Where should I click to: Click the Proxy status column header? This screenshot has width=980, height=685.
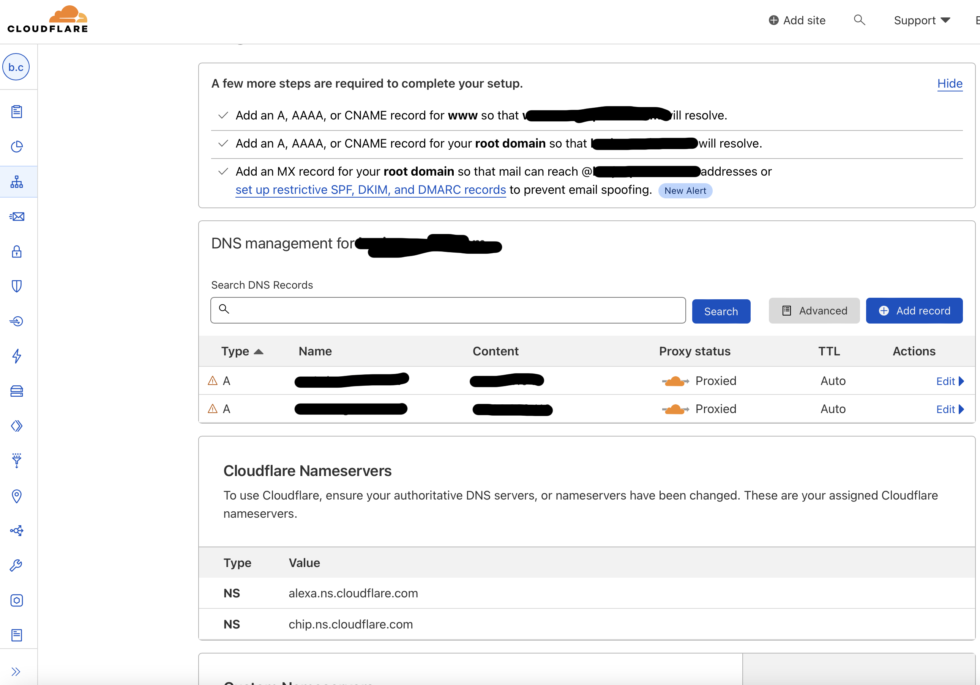[694, 351]
